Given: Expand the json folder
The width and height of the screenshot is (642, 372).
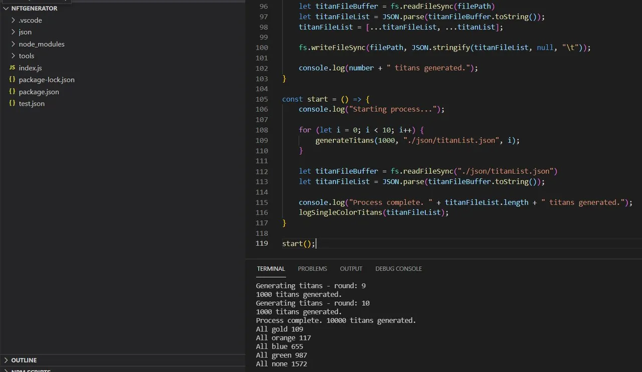Looking at the screenshot, I should pyautogui.click(x=25, y=32).
